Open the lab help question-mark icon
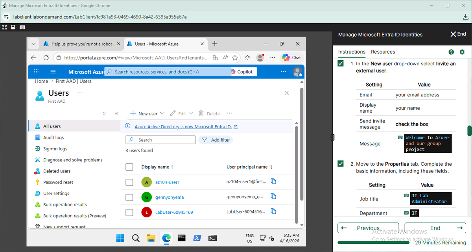472x252 pixels. pos(451,52)
